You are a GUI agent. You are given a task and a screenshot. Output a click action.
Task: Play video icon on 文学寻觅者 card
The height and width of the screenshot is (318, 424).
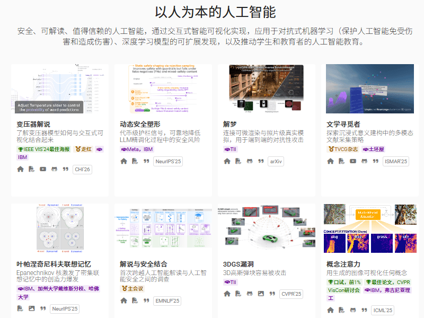coord(353,162)
